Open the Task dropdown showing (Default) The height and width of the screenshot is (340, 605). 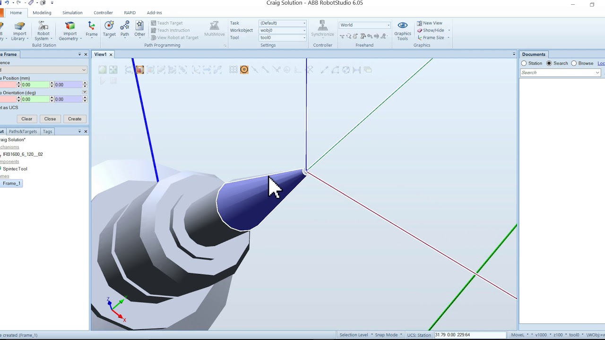pos(283,23)
